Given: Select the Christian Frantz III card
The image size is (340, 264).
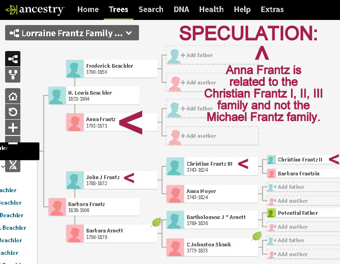Looking at the screenshot, I should pos(212,166).
